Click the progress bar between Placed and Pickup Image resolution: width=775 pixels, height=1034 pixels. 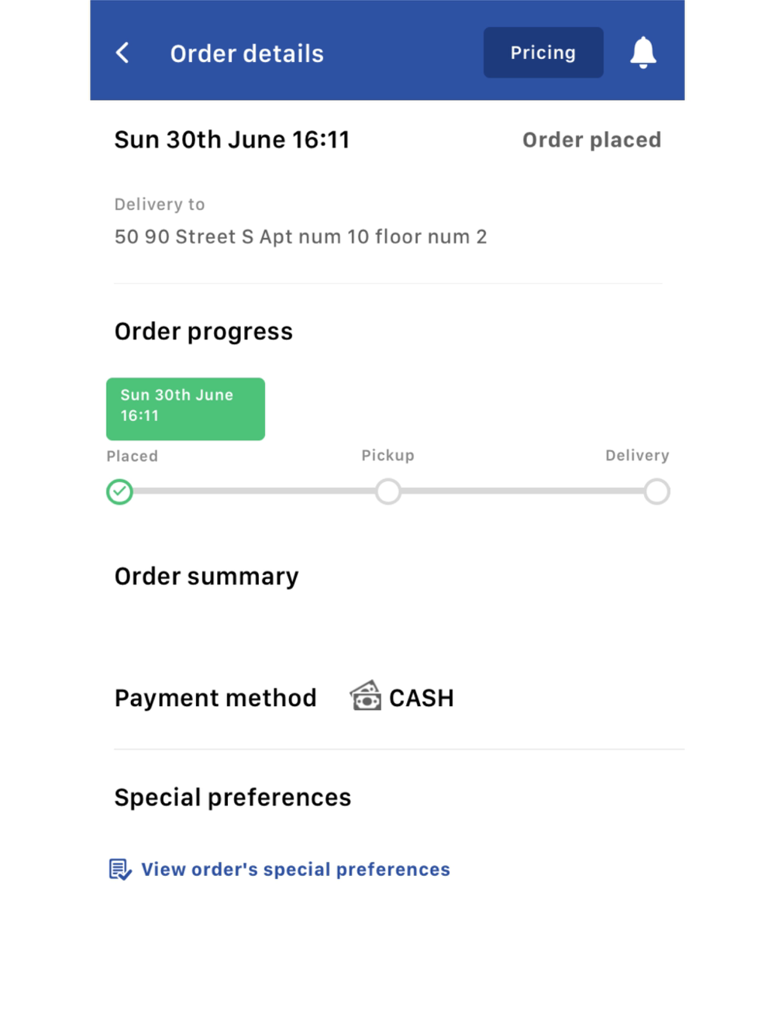[254, 491]
